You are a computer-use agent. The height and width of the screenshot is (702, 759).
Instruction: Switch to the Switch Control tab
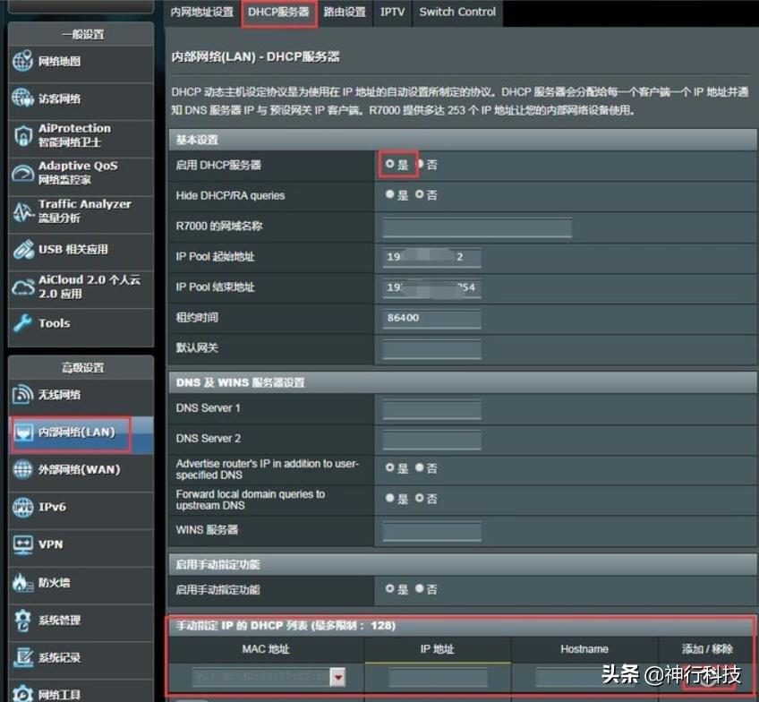click(x=457, y=12)
